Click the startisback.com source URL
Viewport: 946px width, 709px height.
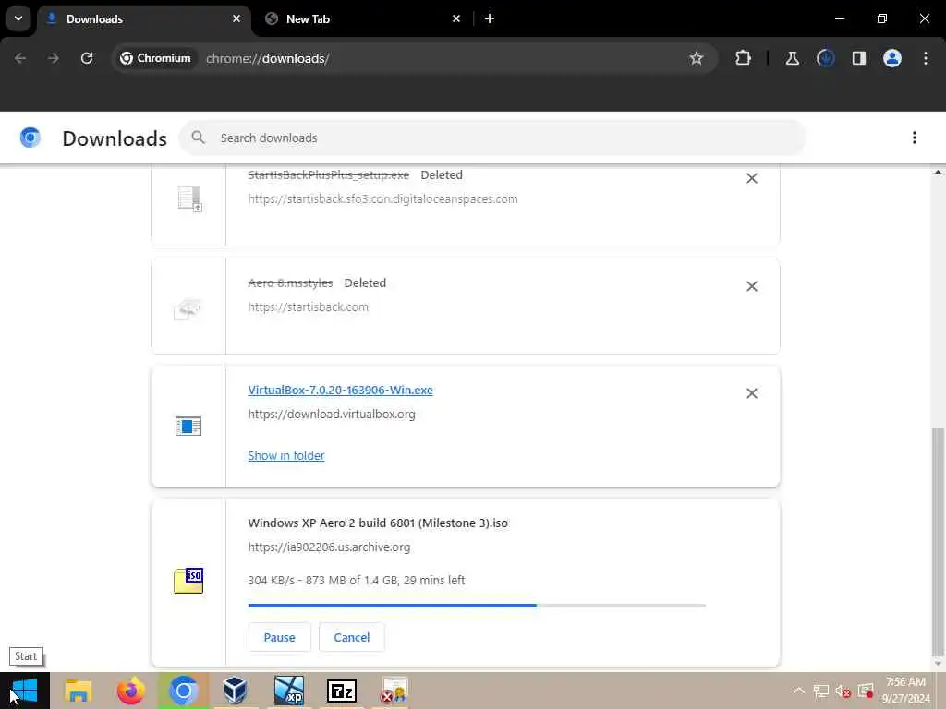pyautogui.click(x=308, y=306)
